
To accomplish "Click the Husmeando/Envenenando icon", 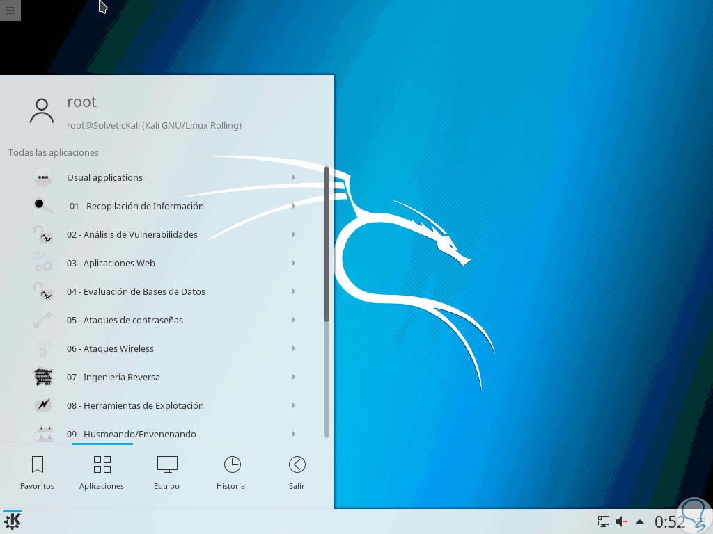I will pos(43,434).
